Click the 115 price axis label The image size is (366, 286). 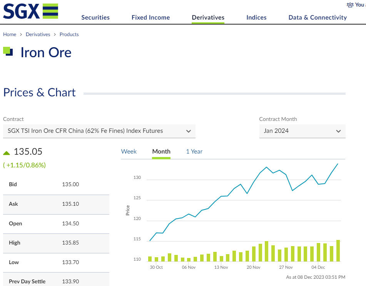point(137,239)
